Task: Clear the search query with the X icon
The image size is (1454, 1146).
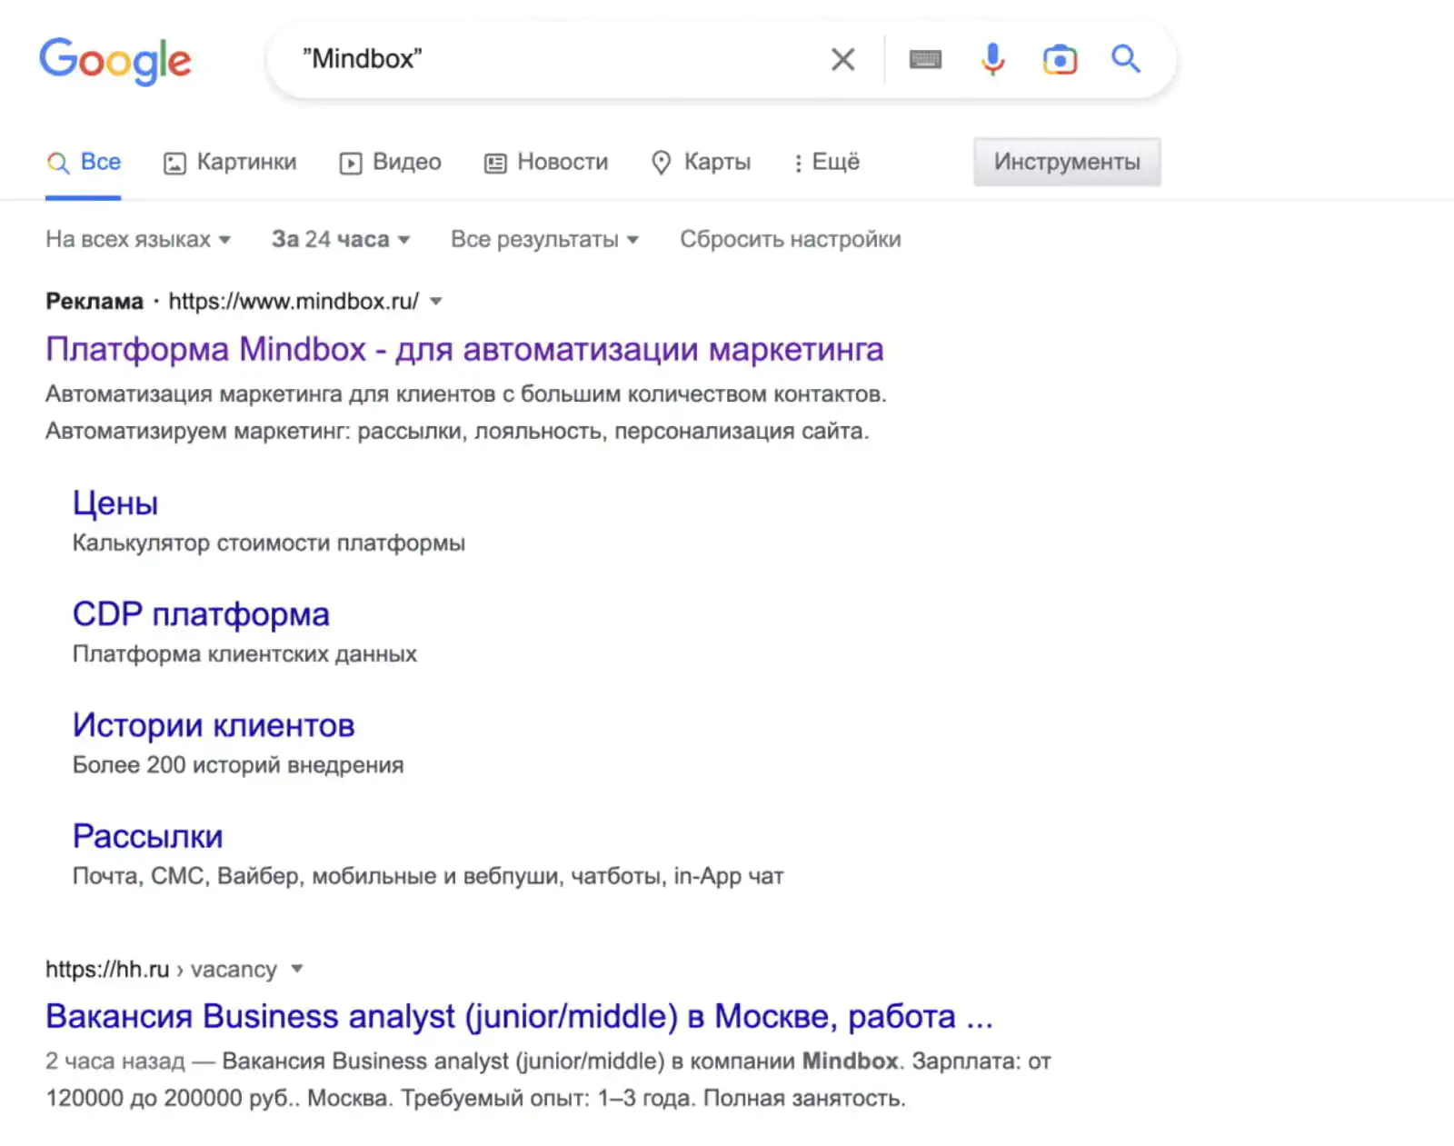Action: [x=843, y=60]
